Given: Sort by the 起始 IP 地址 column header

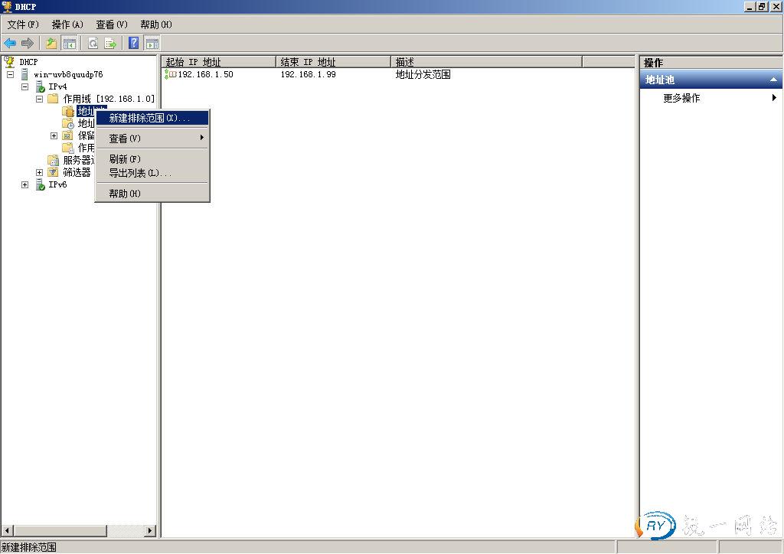Looking at the screenshot, I should [218, 62].
